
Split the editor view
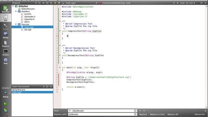(201, 3)
